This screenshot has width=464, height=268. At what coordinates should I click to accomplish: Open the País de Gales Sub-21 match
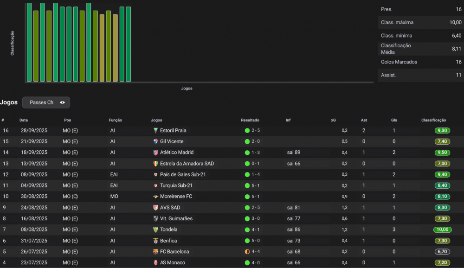tap(183, 174)
